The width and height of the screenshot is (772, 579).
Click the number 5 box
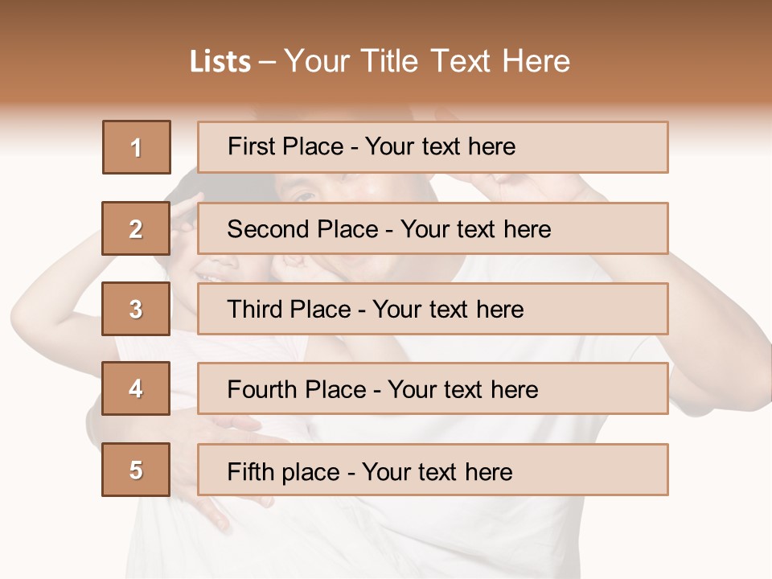click(136, 470)
